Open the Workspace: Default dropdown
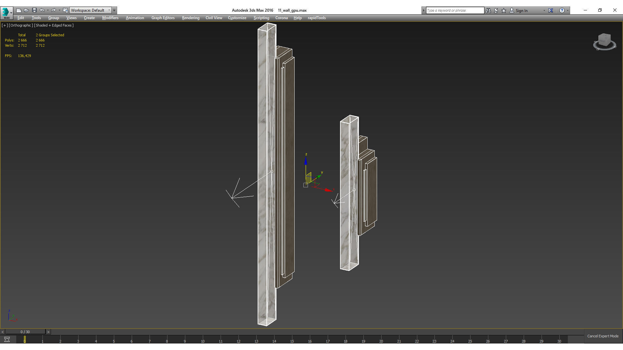 (x=91, y=10)
